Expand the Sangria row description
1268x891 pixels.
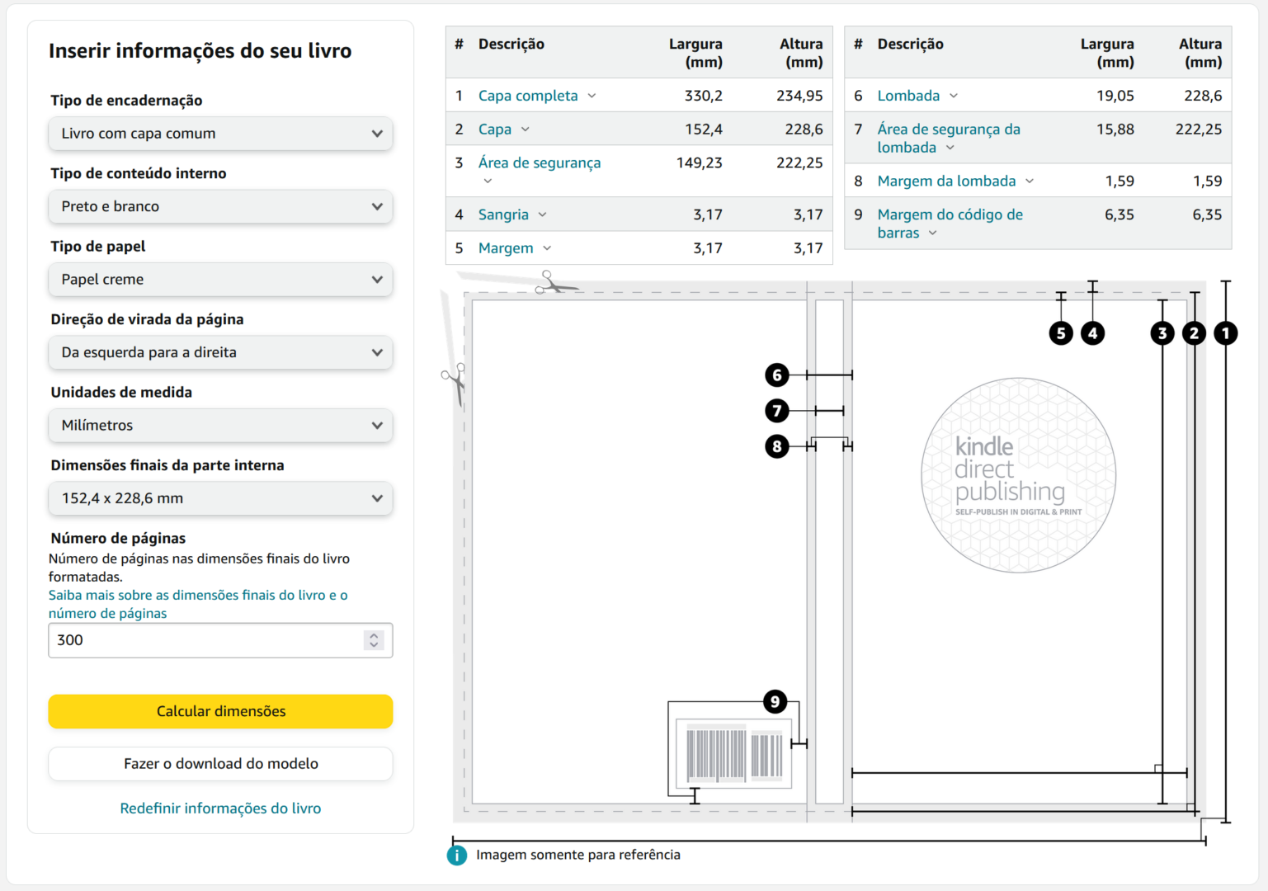512,214
